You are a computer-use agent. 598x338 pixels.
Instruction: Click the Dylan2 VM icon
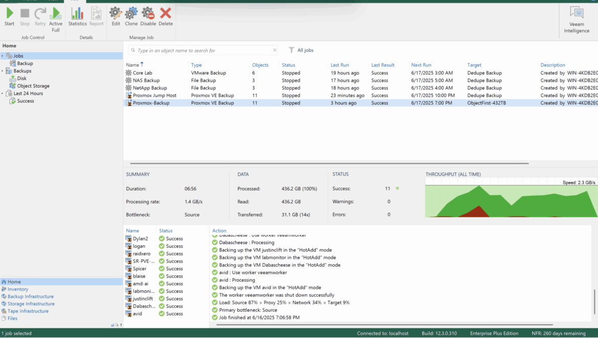coord(128,239)
